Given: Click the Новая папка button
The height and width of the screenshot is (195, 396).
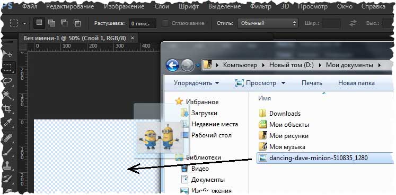Looking at the screenshot, I should (356, 83).
